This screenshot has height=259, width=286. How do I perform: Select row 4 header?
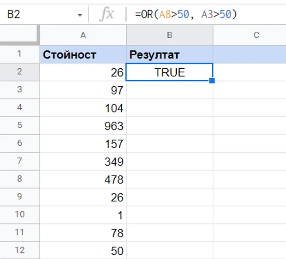[x=19, y=107]
